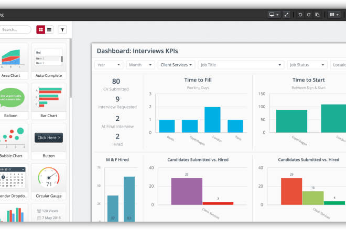Viewport: 346px width, 230px height.
Task: Click the Time to Start chart title
Action: [x=308, y=80]
